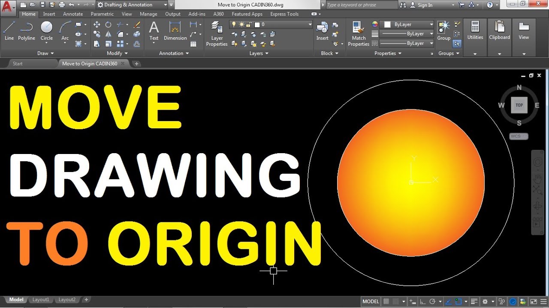Click the Undo arrow icon
This screenshot has height=308, width=549.
coord(71,5)
